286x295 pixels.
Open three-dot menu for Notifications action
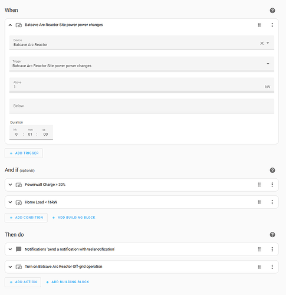click(x=272, y=249)
